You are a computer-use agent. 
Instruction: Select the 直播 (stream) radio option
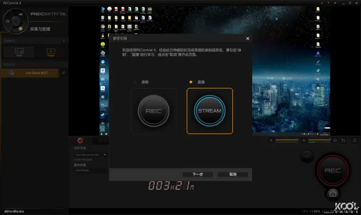click(191, 82)
